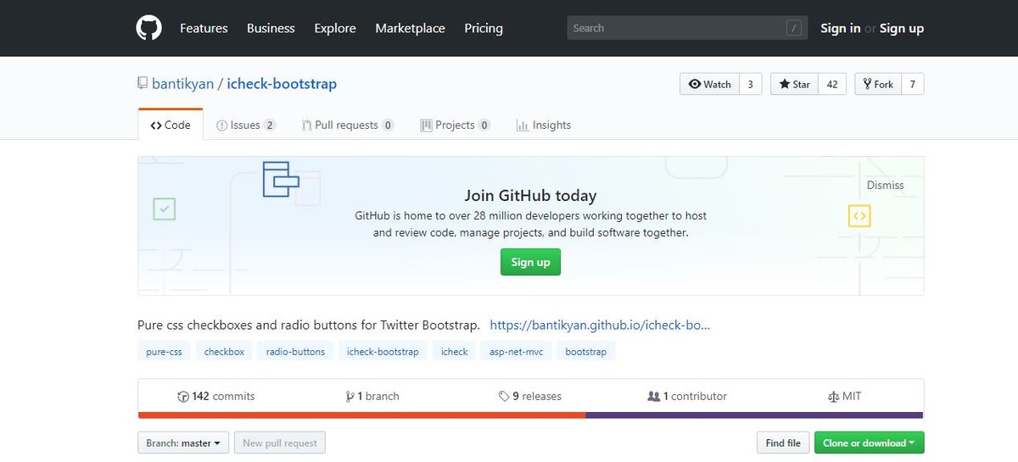The image size is (1018, 462).
Task: Click the language color bar
Action: click(530, 415)
